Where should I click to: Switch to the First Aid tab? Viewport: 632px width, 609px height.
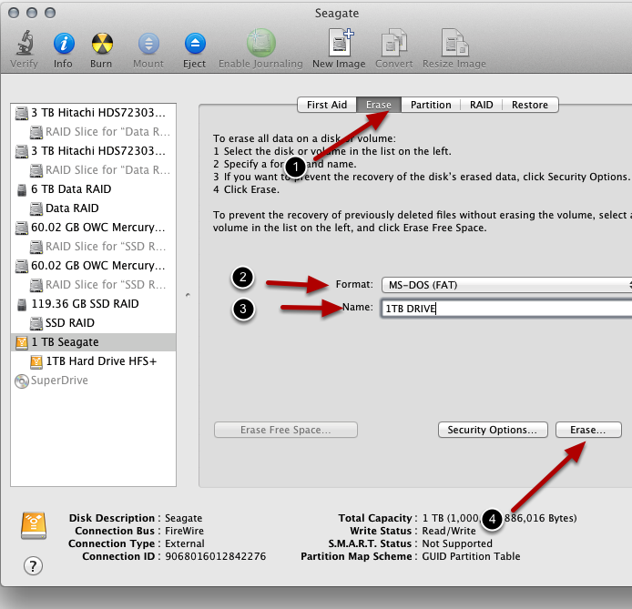[x=327, y=105]
